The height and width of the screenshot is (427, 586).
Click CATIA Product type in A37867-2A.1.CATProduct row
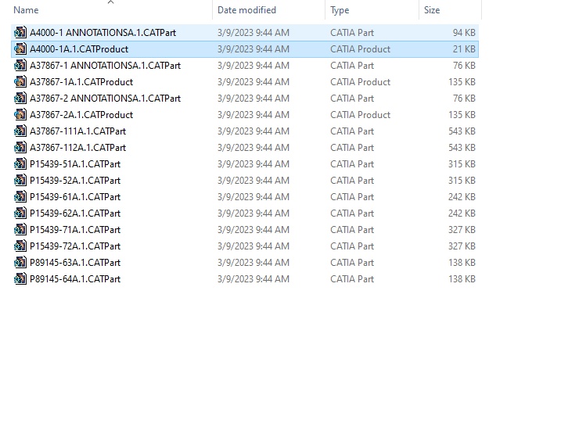[x=360, y=115]
